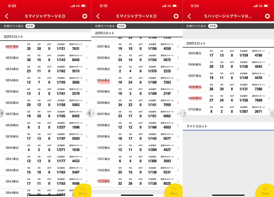
Task: Expand the 0698番台 row chevron
Action: pyautogui.click(x=269, y=87)
